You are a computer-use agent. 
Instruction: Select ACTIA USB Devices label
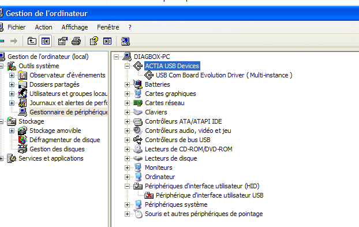pyautogui.click(x=172, y=66)
